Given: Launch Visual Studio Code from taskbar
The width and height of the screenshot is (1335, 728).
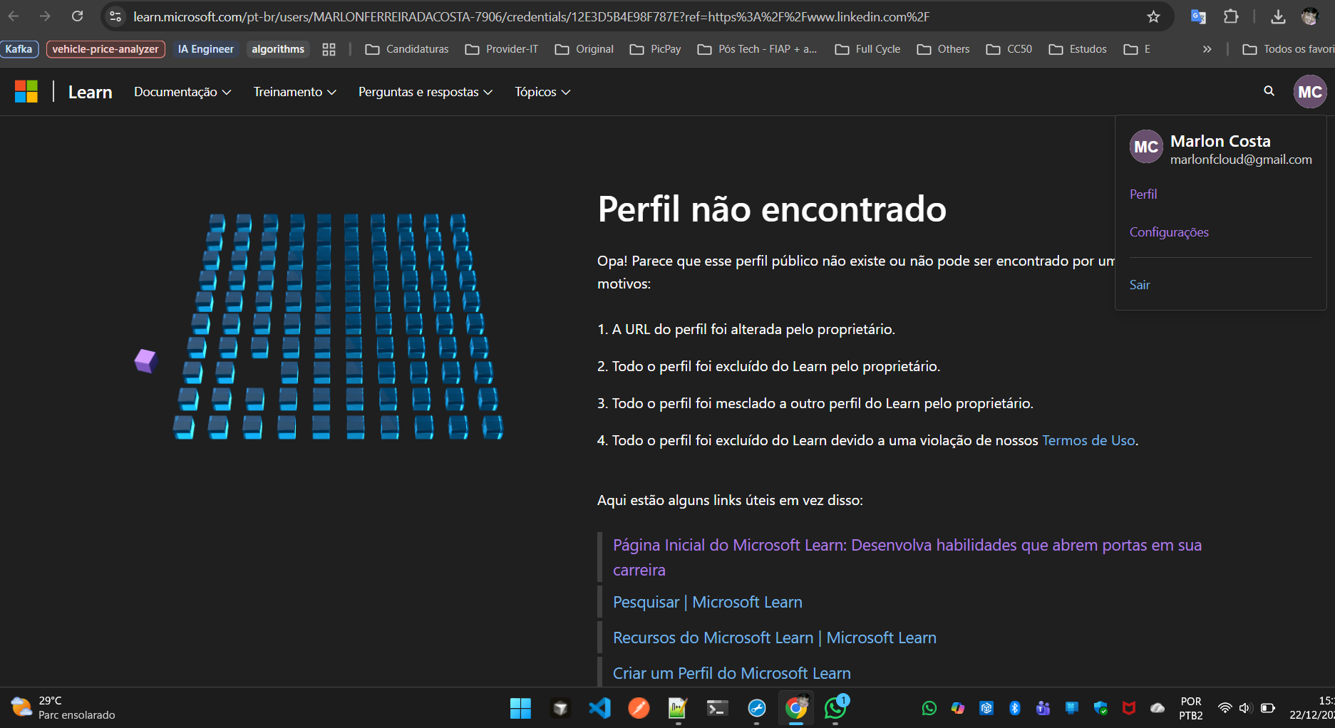Looking at the screenshot, I should tap(599, 708).
